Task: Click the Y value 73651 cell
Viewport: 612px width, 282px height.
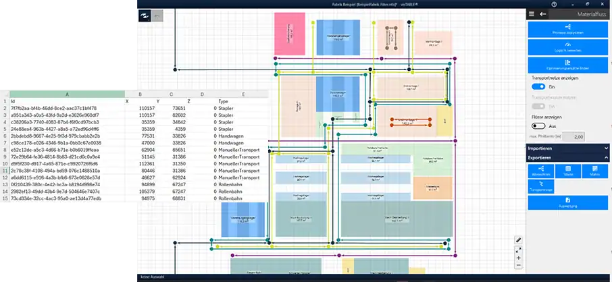Action: coord(171,108)
